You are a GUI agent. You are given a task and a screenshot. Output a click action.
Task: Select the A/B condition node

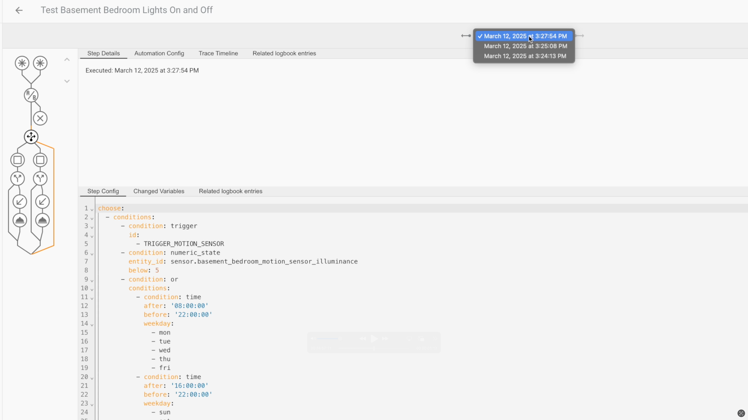[31, 96]
